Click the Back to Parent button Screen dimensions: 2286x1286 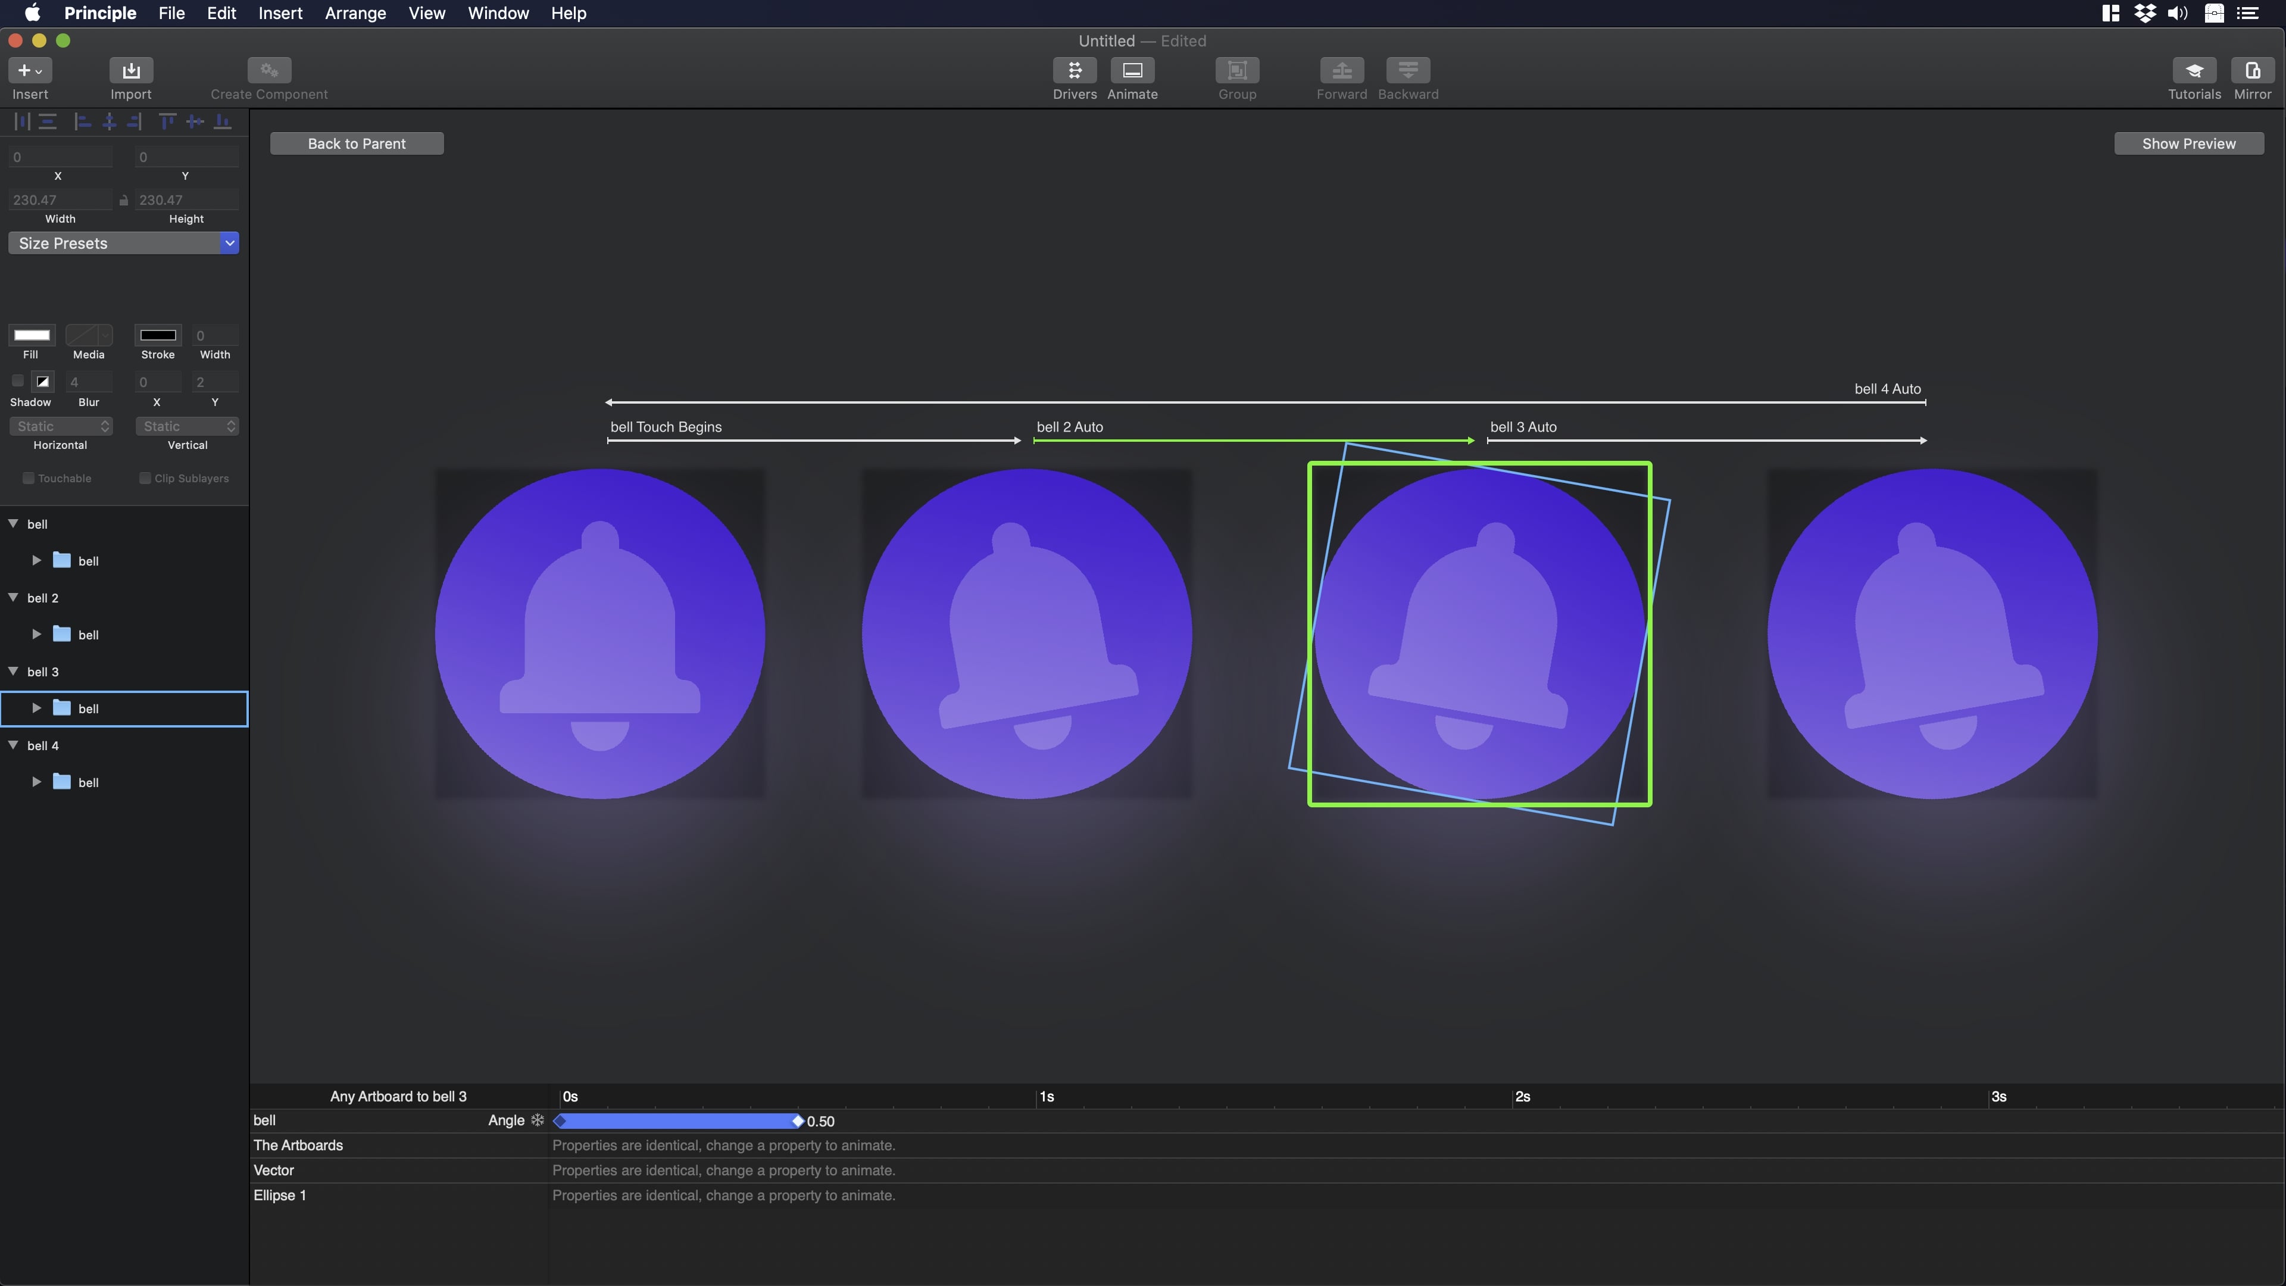357,143
